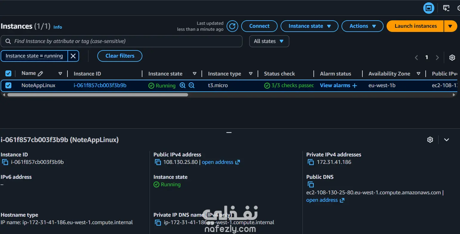Open Actions dropdown menu
460x234 pixels.
(x=362, y=26)
